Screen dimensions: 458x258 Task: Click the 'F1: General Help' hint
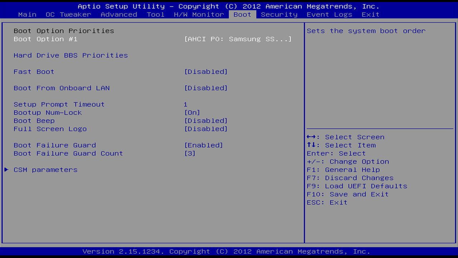[x=343, y=170]
